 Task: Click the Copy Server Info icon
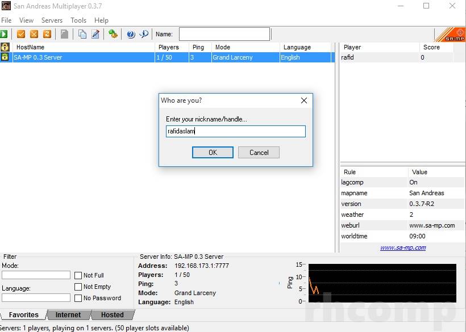pyautogui.click(x=82, y=34)
